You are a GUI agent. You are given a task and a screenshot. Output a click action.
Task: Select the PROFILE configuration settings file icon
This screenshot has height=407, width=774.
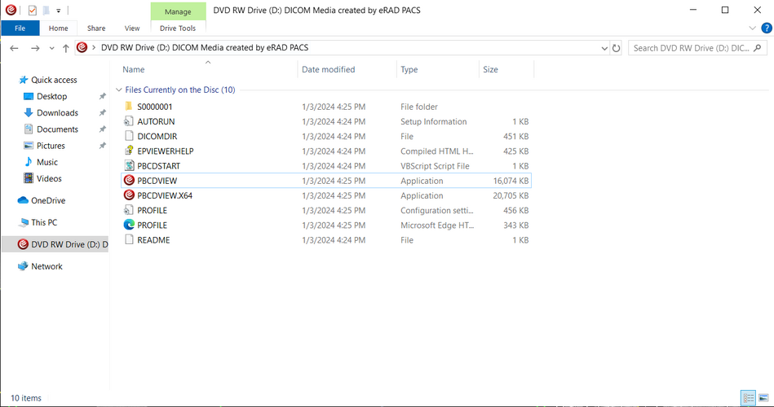coord(129,210)
